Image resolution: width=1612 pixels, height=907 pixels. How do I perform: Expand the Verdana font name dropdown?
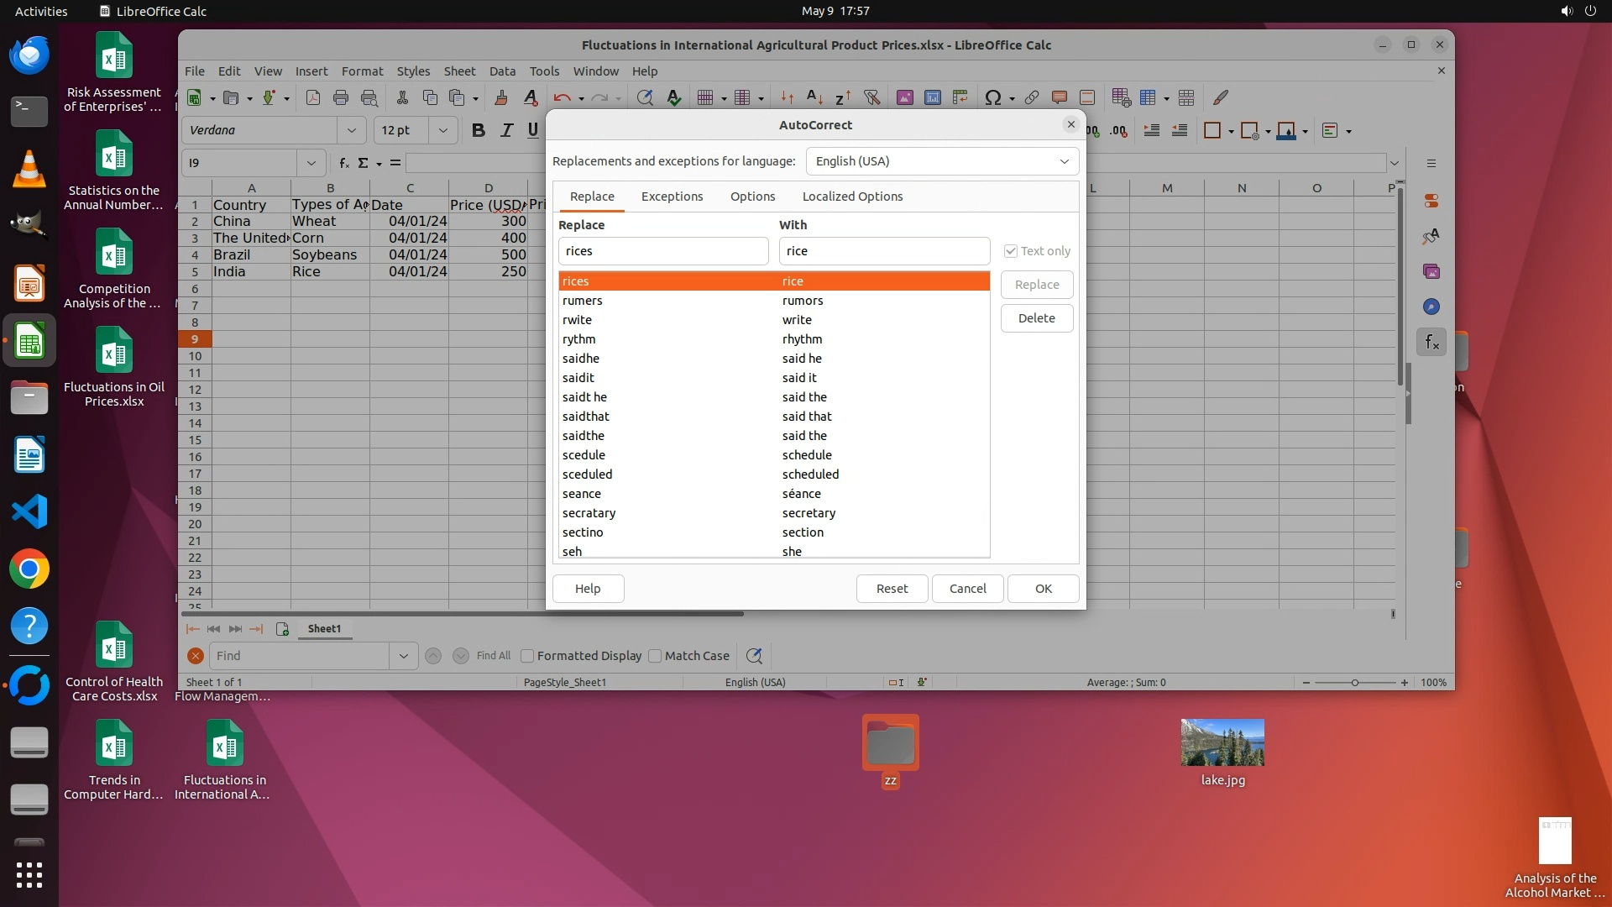click(x=351, y=130)
